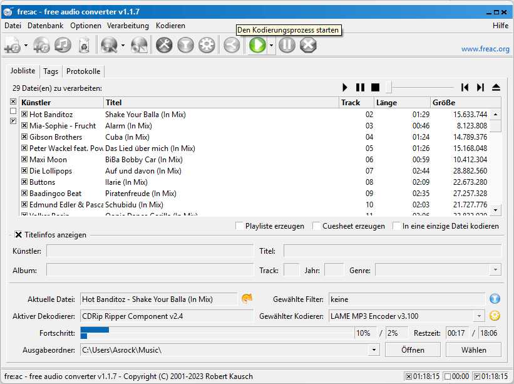This screenshot has width=514, height=384.
Task: Click the CD database query icon
Action: (109, 45)
